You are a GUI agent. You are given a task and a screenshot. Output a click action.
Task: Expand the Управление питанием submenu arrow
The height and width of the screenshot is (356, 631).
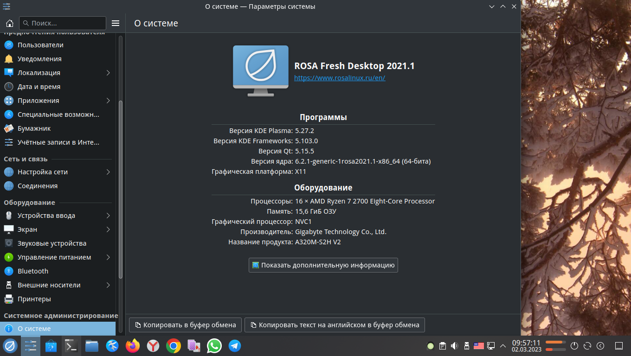[x=108, y=257]
